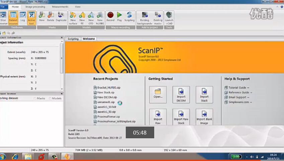Click the 192 x 164 x 60 mm status entry
Image resolution: width=284 pixels, height=161 pixels.
tap(175, 150)
